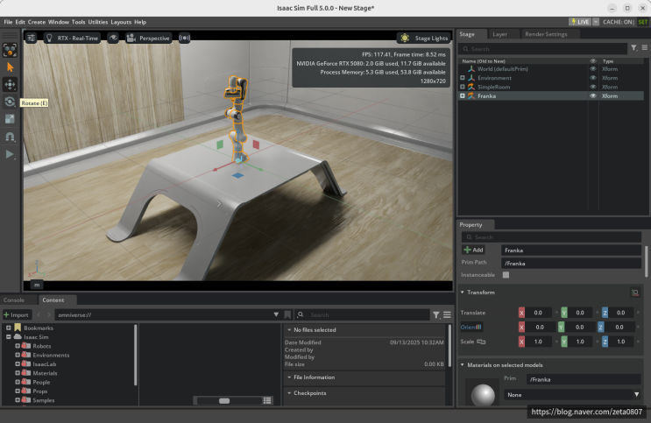Collapse the Isaac Sim folder
The height and width of the screenshot is (423, 651).
(8, 337)
